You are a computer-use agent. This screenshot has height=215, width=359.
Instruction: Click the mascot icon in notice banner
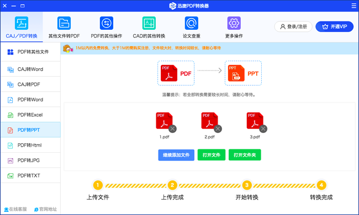(x=68, y=49)
